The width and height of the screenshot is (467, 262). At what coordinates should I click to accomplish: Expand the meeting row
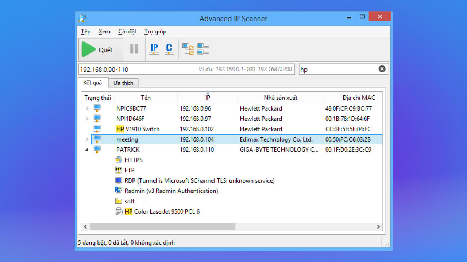click(x=87, y=139)
